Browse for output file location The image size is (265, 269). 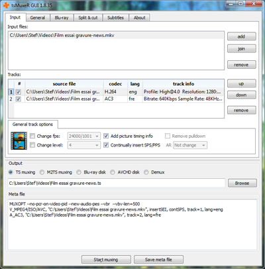242,183
